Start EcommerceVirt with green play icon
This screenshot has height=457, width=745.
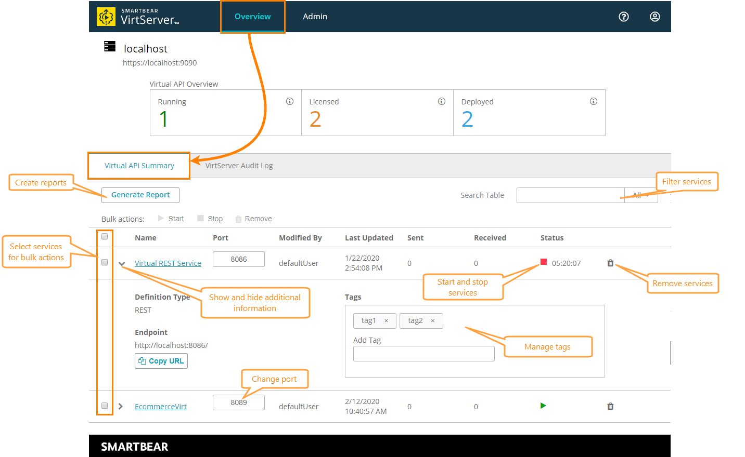[x=543, y=406]
